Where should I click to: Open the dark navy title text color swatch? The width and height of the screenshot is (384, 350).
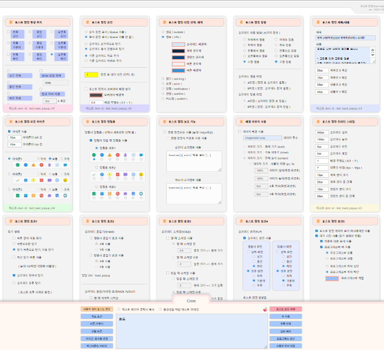coord(178,50)
